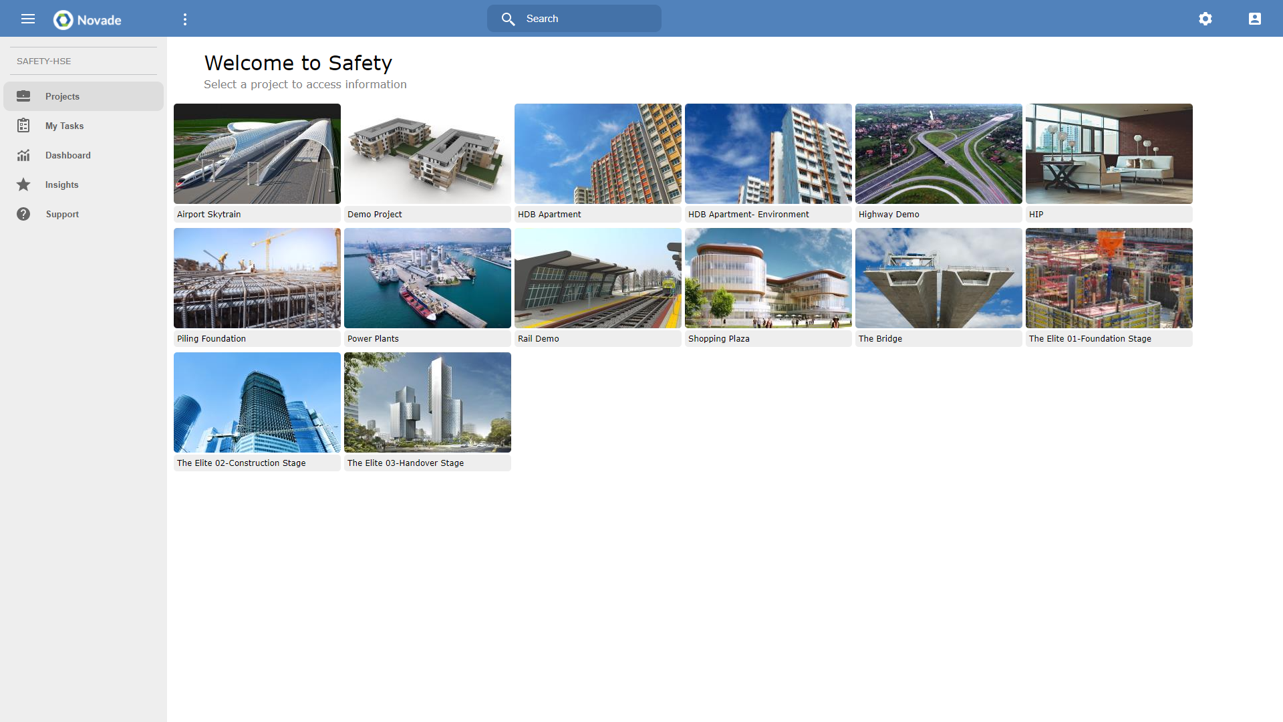Open settings with the gear icon
The height and width of the screenshot is (722, 1283).
pos(1205,19)
